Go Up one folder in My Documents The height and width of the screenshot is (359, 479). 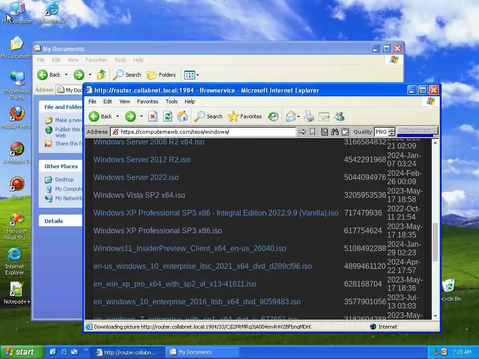pyautogui.click(x=101, y=75)
